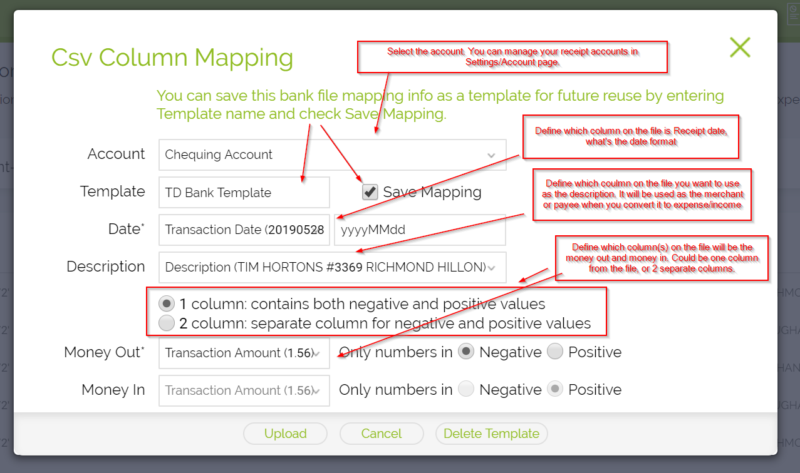Image resolution: width=800 pixels, height=473 pixels.
Task: Click the Csv Column Mapping heading
Action: [x=172, y=58]
